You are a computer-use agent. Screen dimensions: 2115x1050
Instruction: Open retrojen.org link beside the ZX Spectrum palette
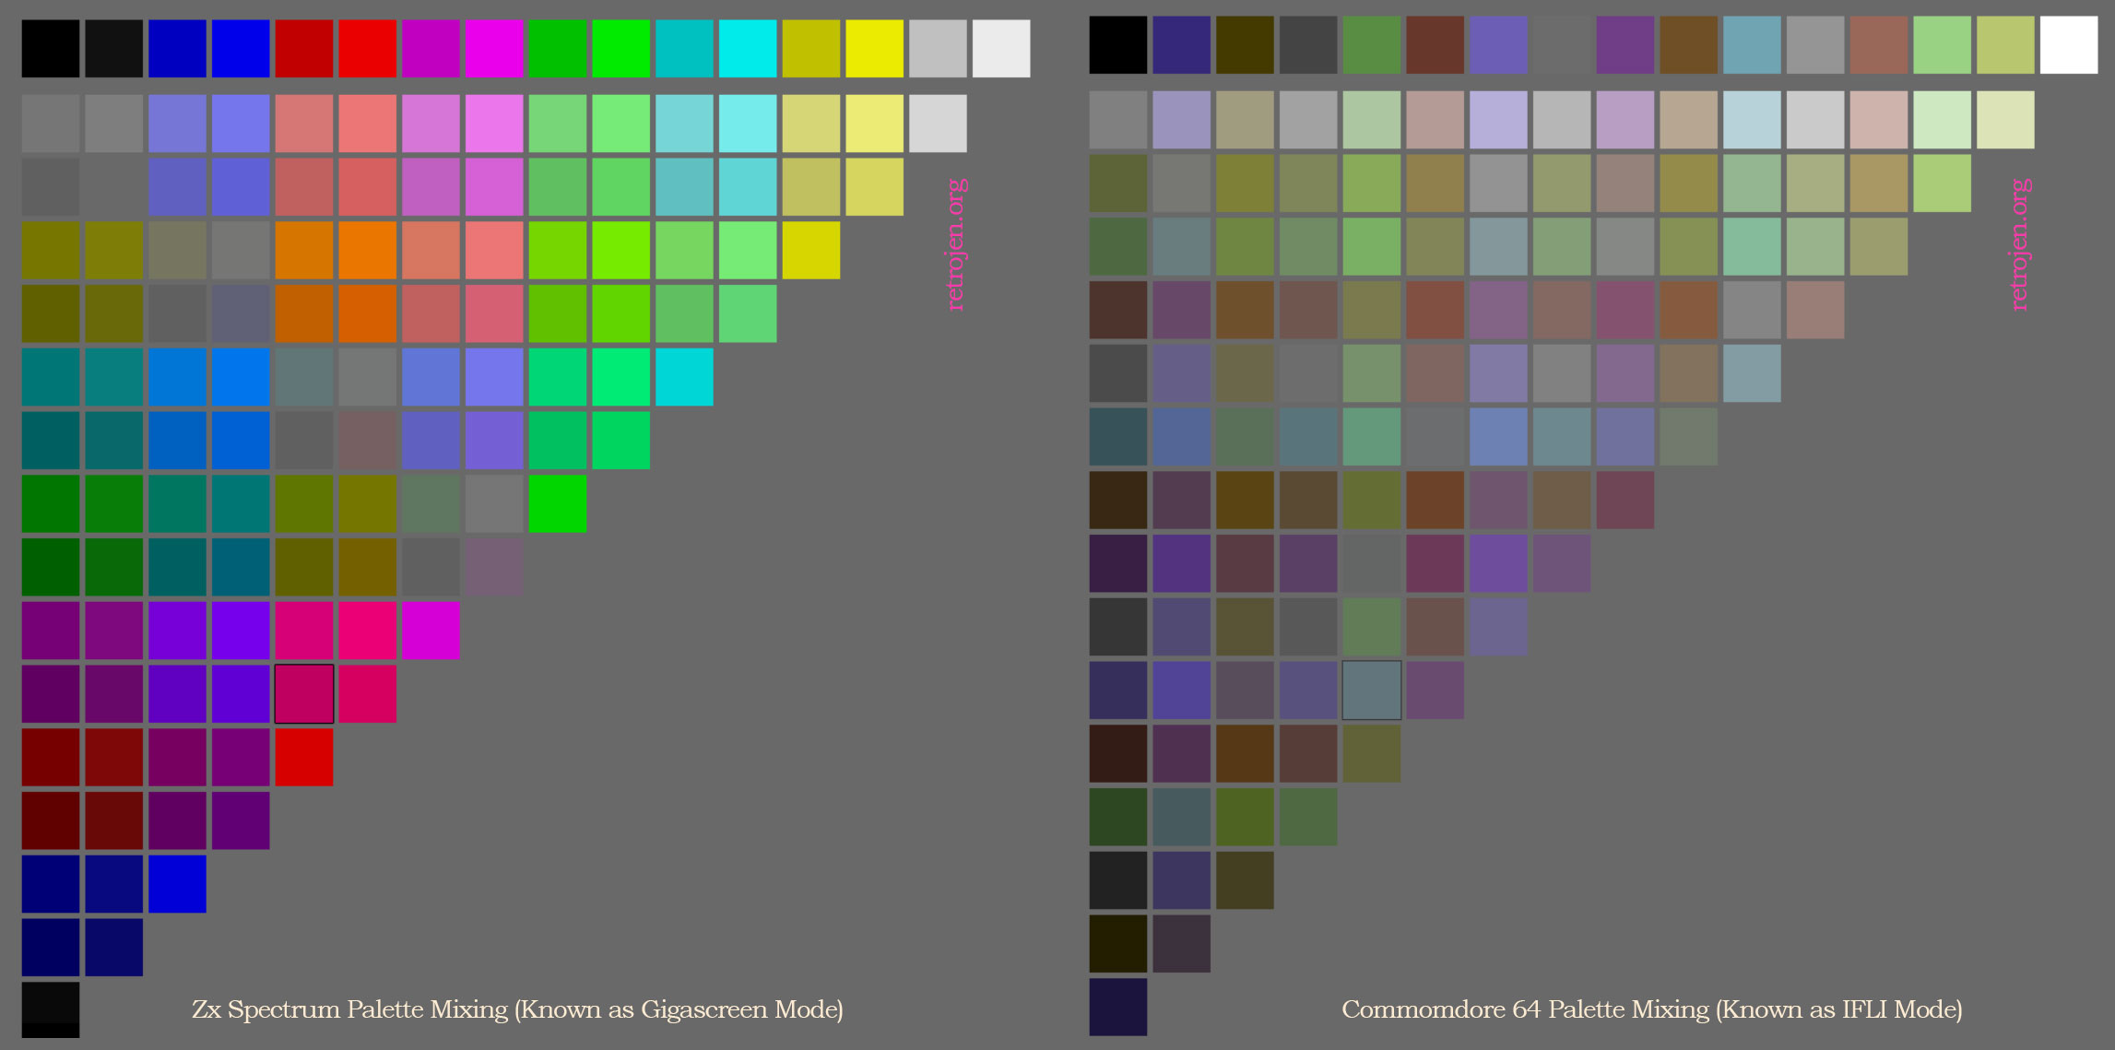[957, 244]
